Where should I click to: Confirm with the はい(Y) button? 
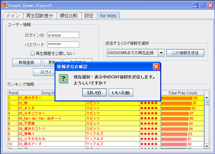(94, 92)
